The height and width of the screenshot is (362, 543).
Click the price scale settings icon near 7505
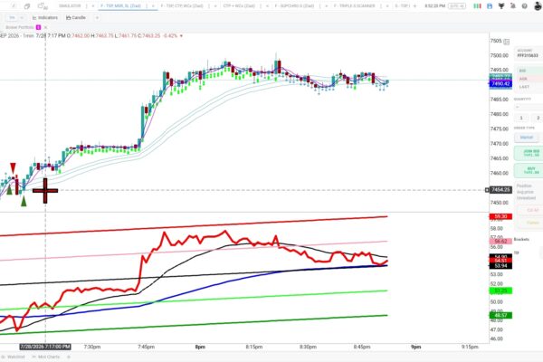tap(506, 42)
